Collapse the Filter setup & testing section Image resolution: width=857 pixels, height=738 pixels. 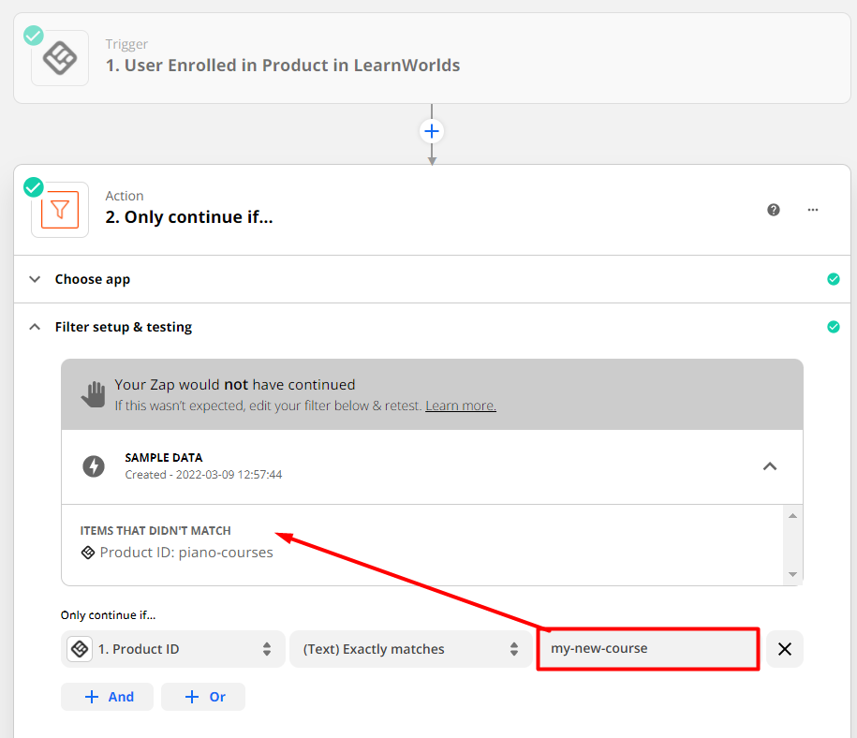tap(432, 327)
